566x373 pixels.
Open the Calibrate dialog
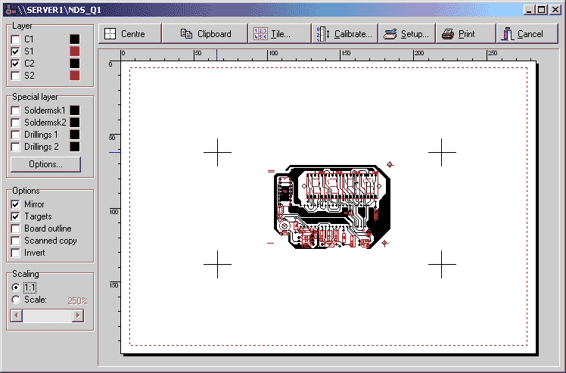click(x=344, y=34)
